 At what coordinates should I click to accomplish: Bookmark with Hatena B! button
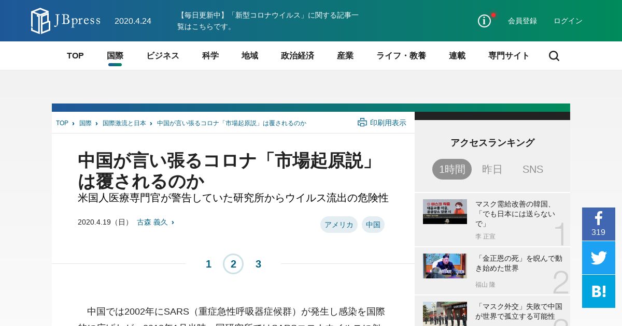pos(599,291)
